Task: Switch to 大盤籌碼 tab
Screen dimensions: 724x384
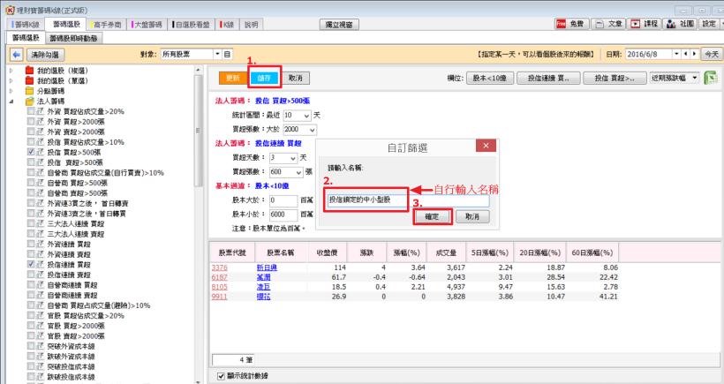Action: 147,25
